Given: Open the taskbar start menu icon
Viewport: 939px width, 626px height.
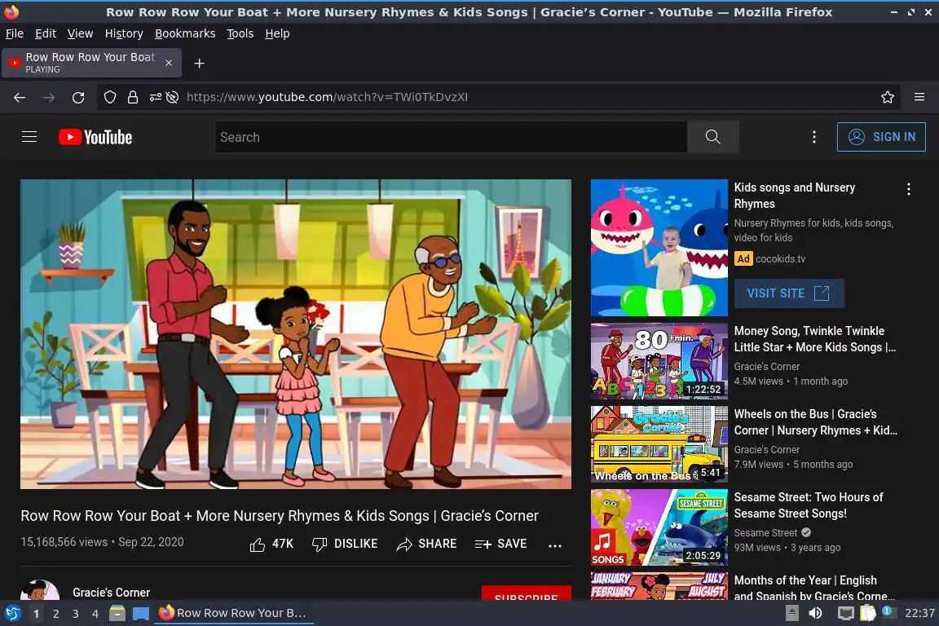Looking at the screenshot, I should click(12, 614).
